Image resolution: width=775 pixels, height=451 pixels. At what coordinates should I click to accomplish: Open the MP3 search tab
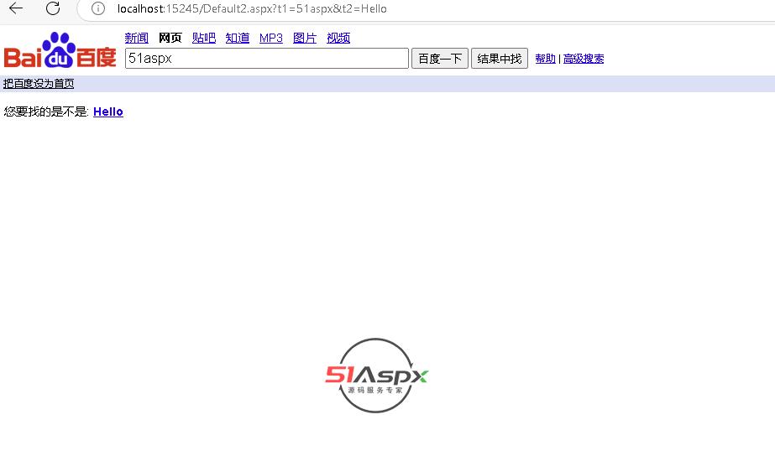pos(271,38)
